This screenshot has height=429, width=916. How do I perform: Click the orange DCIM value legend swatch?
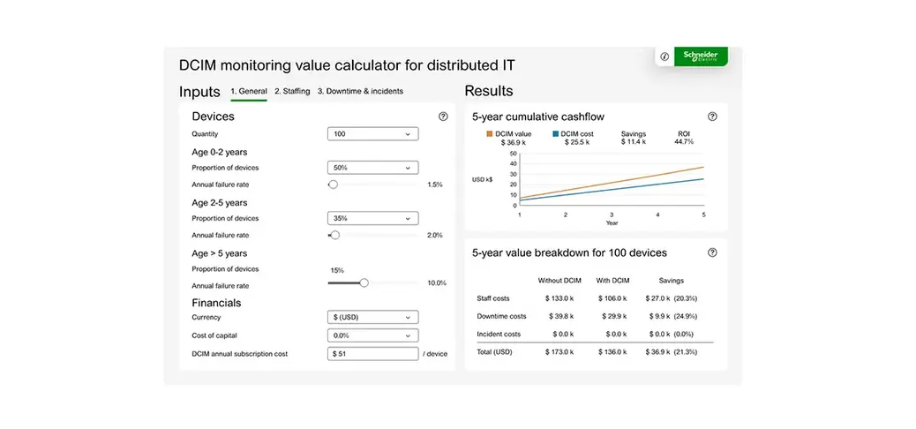pyautogui.click(x=490, y=134)
